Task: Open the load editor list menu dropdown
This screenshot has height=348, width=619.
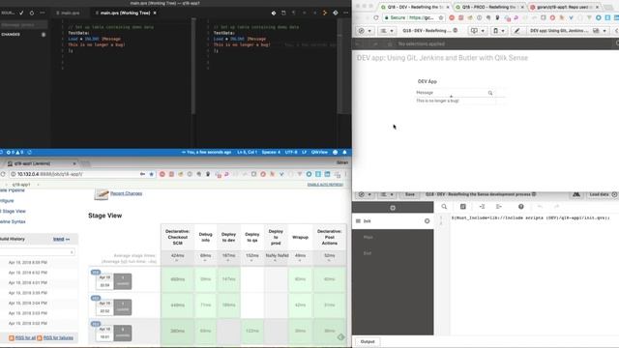Action: (387, 194)
